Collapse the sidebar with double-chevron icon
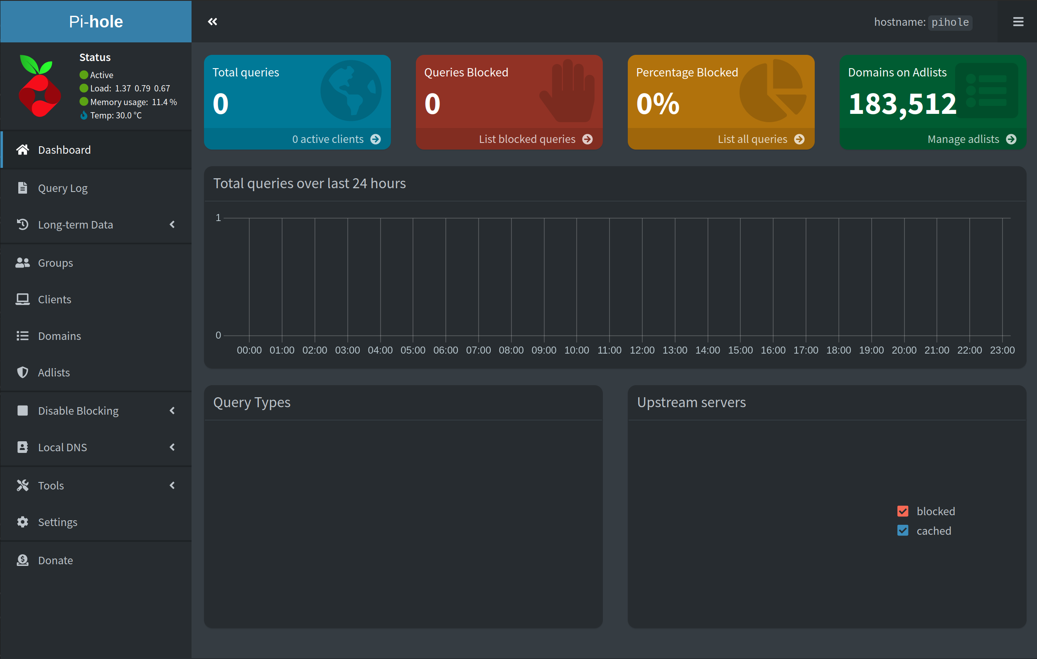Image resolution: width=1037 pixels, height=659 pixels. click(212, 22)
